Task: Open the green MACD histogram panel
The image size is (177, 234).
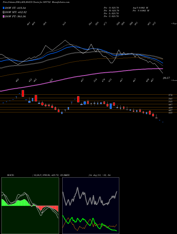Action: (30, 206)
